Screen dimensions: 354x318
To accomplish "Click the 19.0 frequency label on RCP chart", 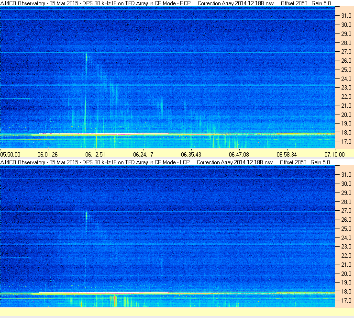I will (346, 124).
